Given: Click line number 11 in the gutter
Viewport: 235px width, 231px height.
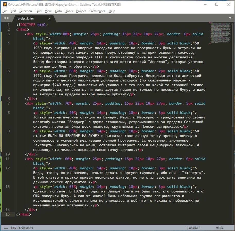Looking at the screenshot, I should coord(8,159).
